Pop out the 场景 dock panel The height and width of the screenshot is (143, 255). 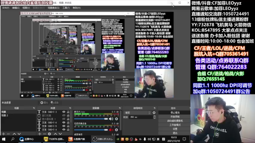click(x=34, y=108)
